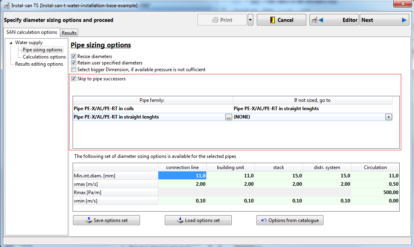Select the Circulation Rmax 500,00 cell
Image resolution: width=414 pixels, height=247 pixels.
click(375, 193)
